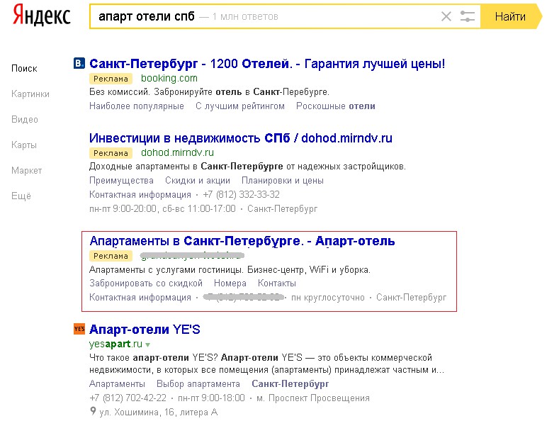Click the Yandex logo
Viewport: 559px width, 421px height.
coord(42,16)
